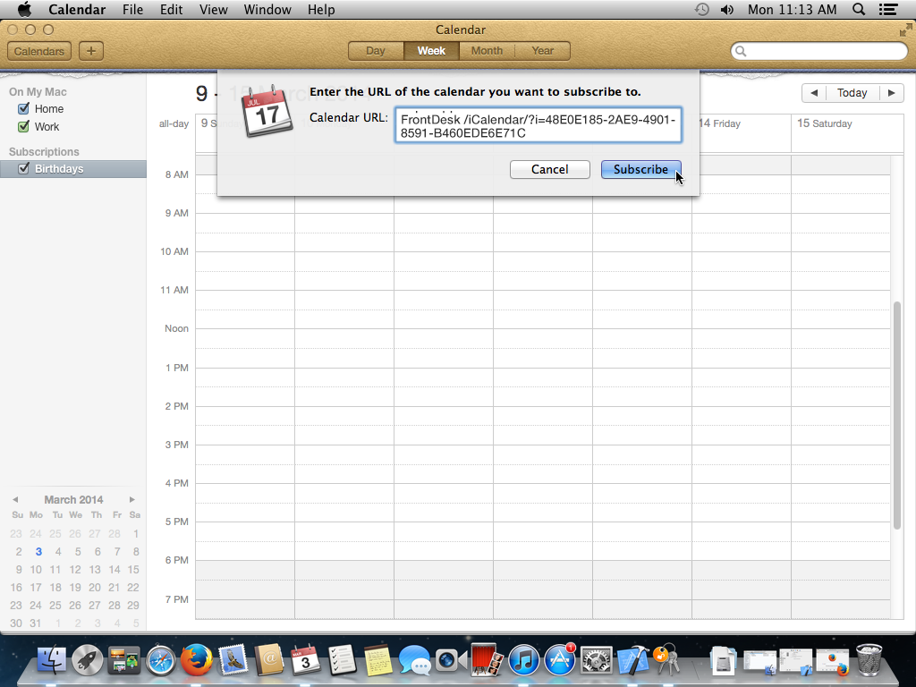Uncheck the Work calendar checkbox

tap(23, 127)
